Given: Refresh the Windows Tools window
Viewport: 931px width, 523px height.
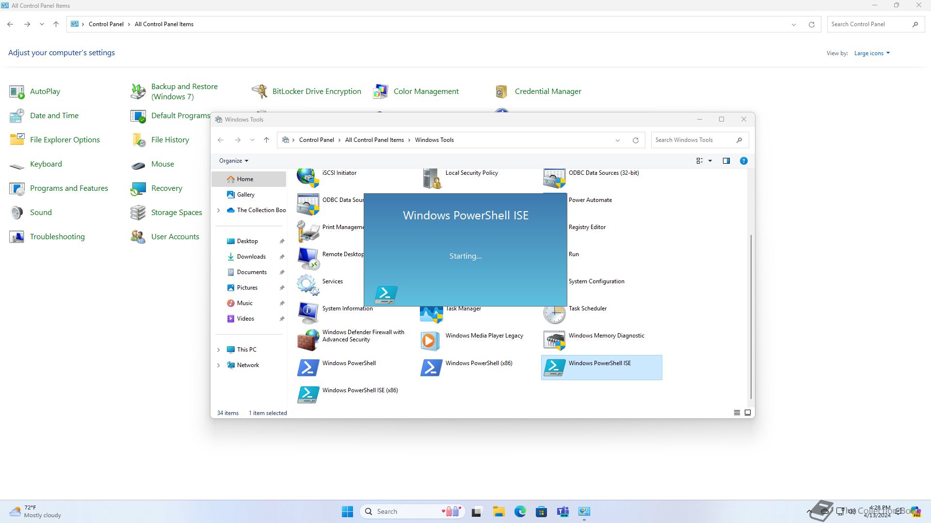Looking at the screenshot, I should click(x=635, y=139).
